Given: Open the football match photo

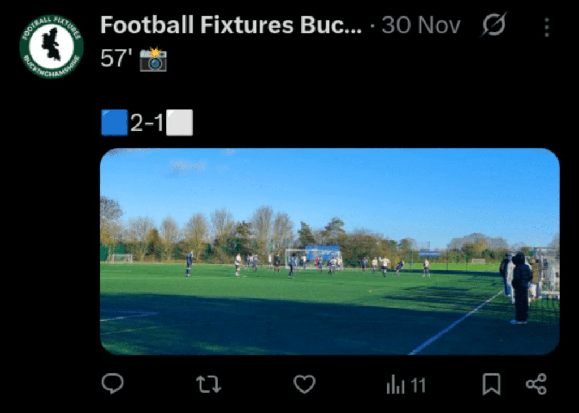Looking at the screenshot, I should click(330, 251).
